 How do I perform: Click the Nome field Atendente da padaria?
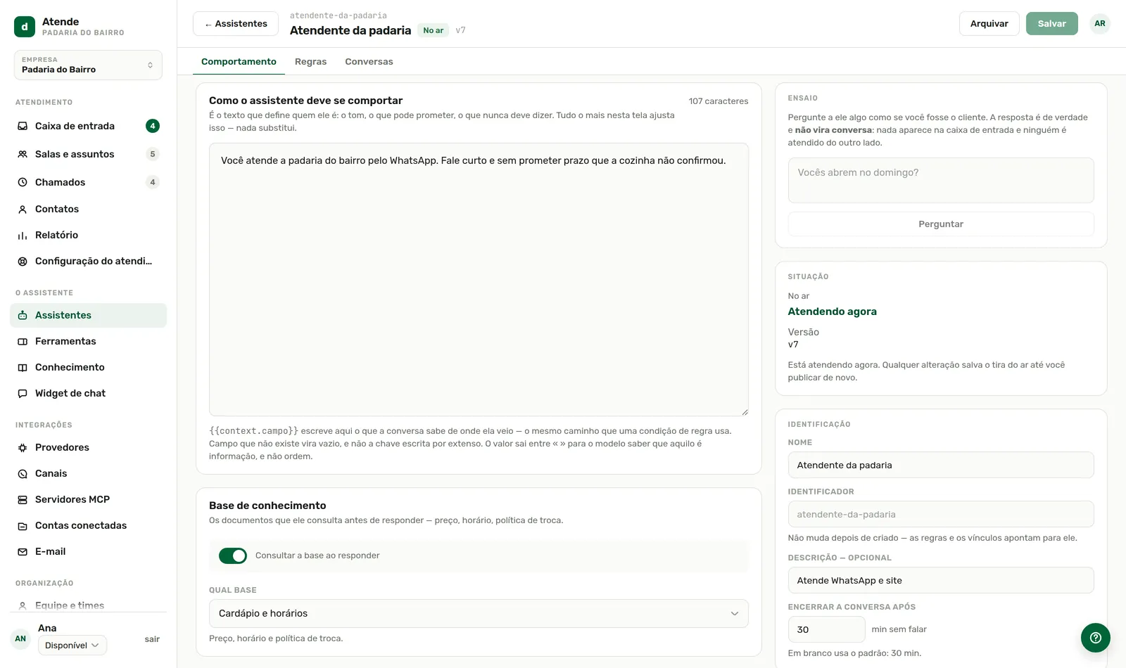[941, 465]
